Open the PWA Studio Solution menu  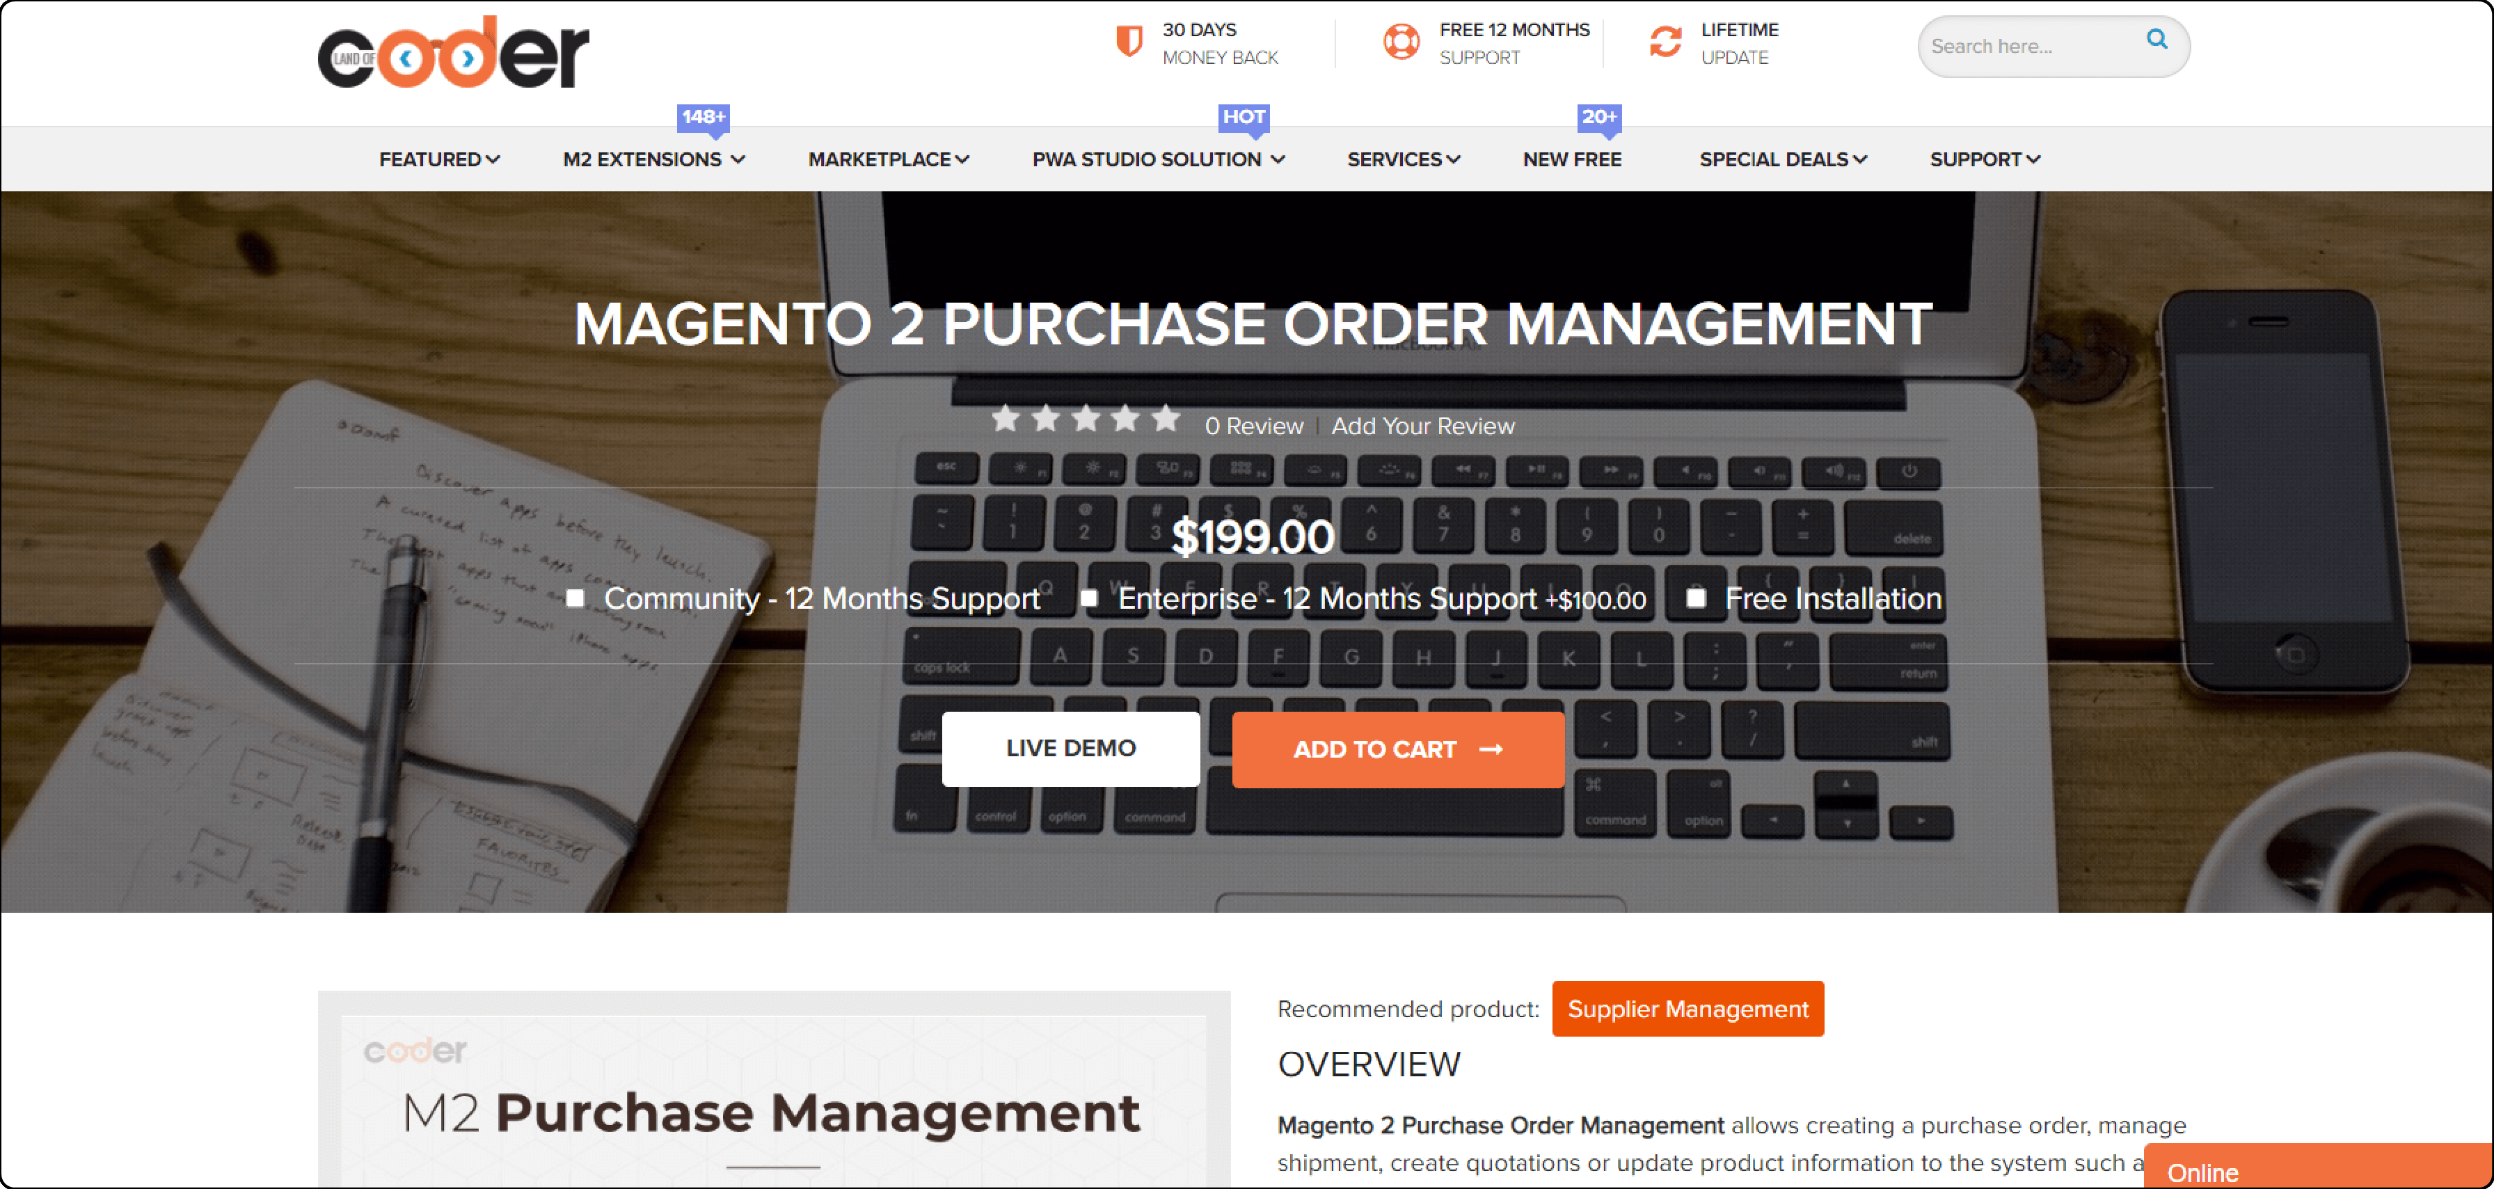pos(1158,160)
